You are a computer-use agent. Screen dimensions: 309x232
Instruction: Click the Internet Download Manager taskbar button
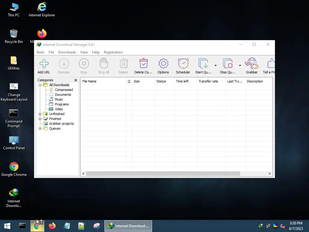[128, 226]
